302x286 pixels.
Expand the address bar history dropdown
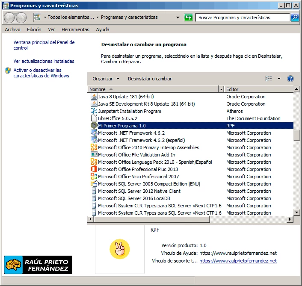point(178,18)
